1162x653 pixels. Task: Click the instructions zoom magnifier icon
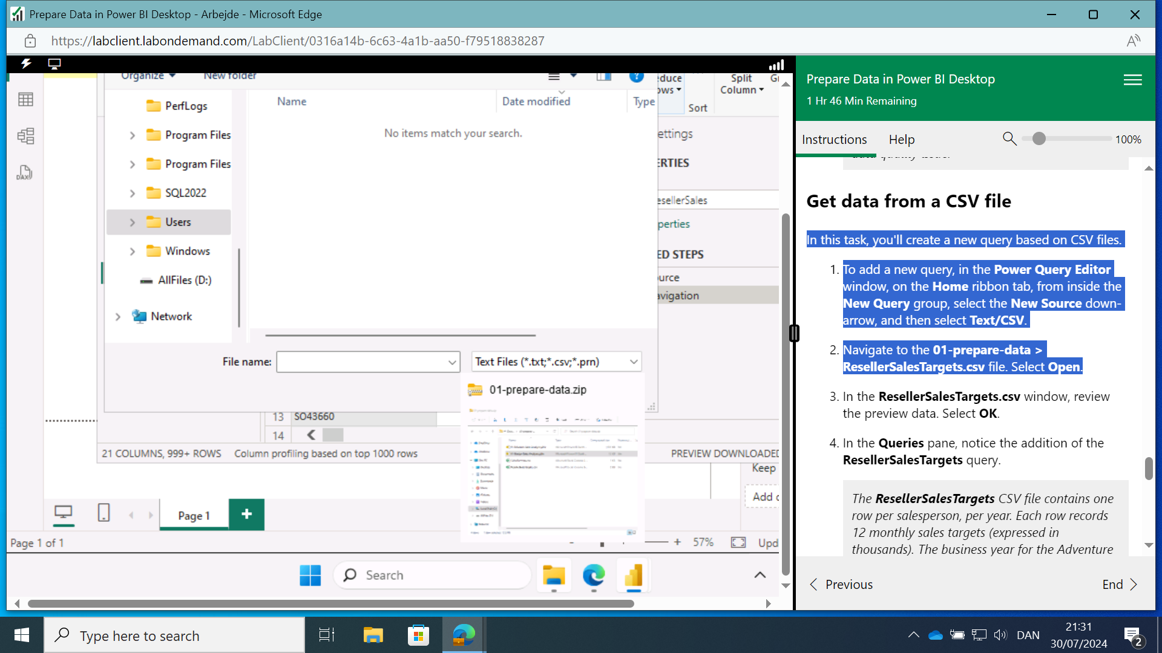(x=1009, y=139)
